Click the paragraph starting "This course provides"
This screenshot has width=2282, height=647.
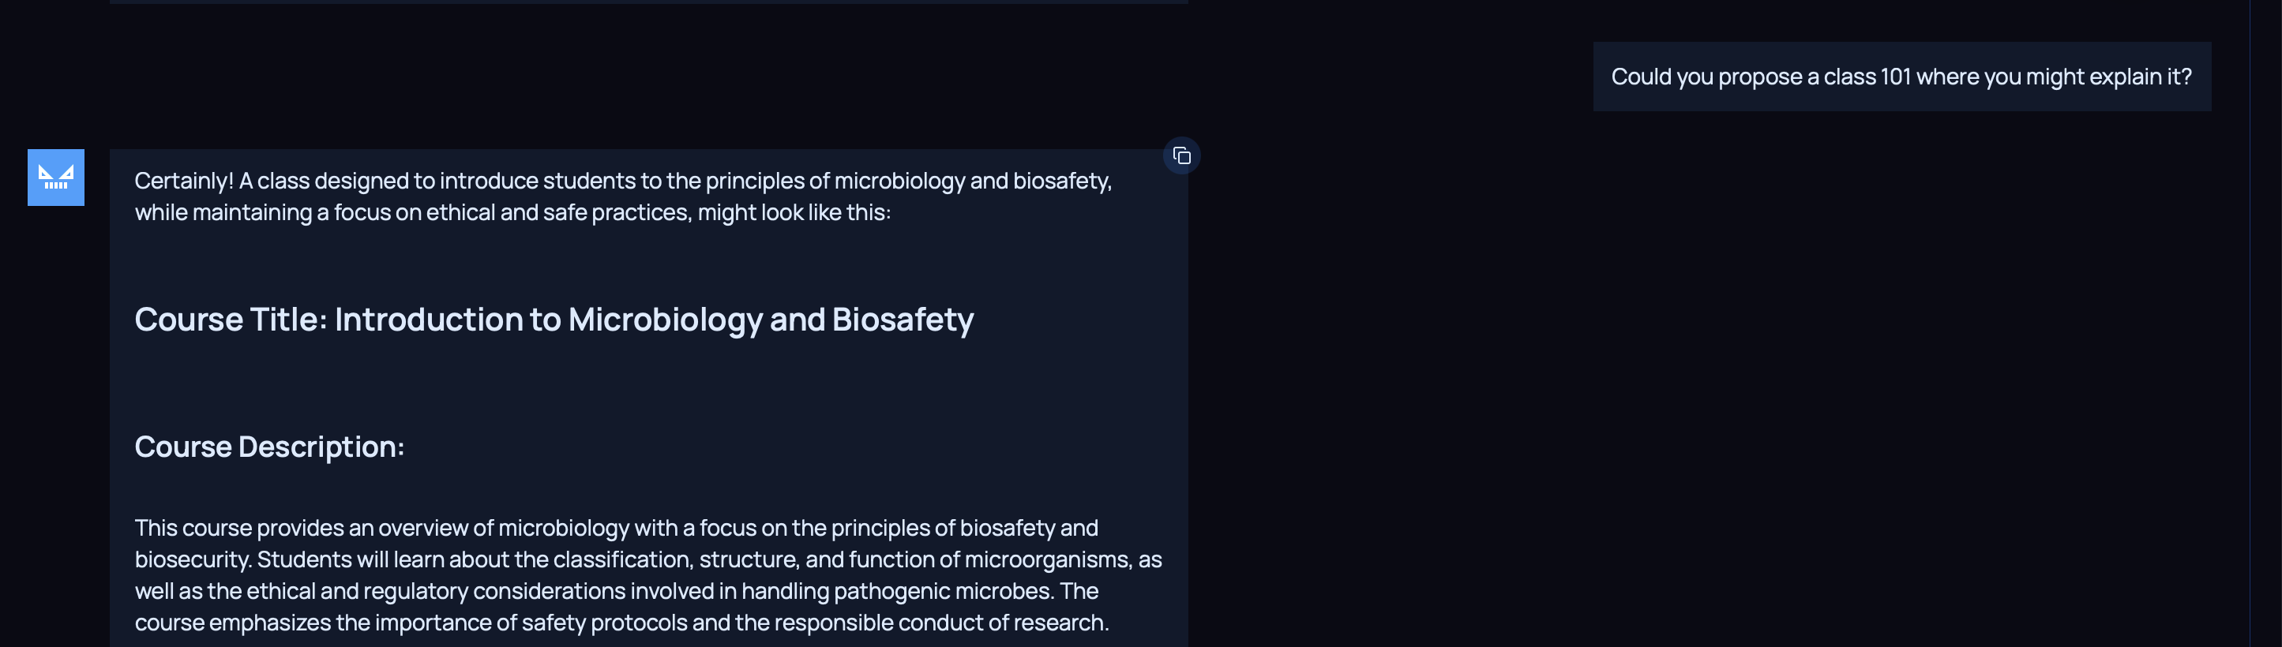click(647, 574)
